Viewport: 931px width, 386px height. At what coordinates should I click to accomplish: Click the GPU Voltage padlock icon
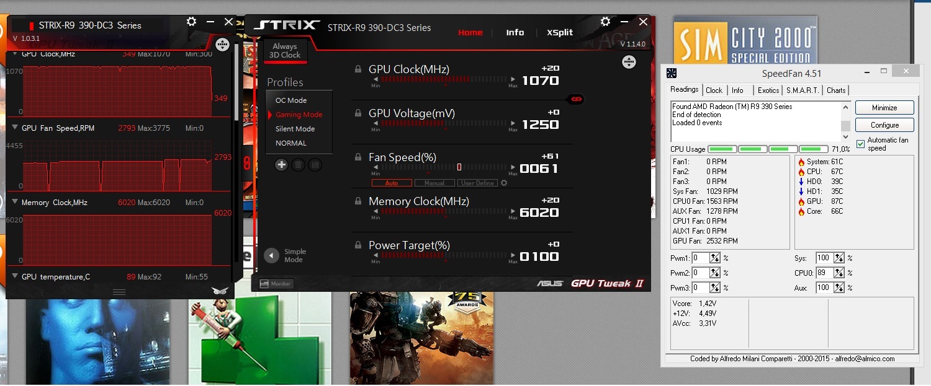coord(358,113)
